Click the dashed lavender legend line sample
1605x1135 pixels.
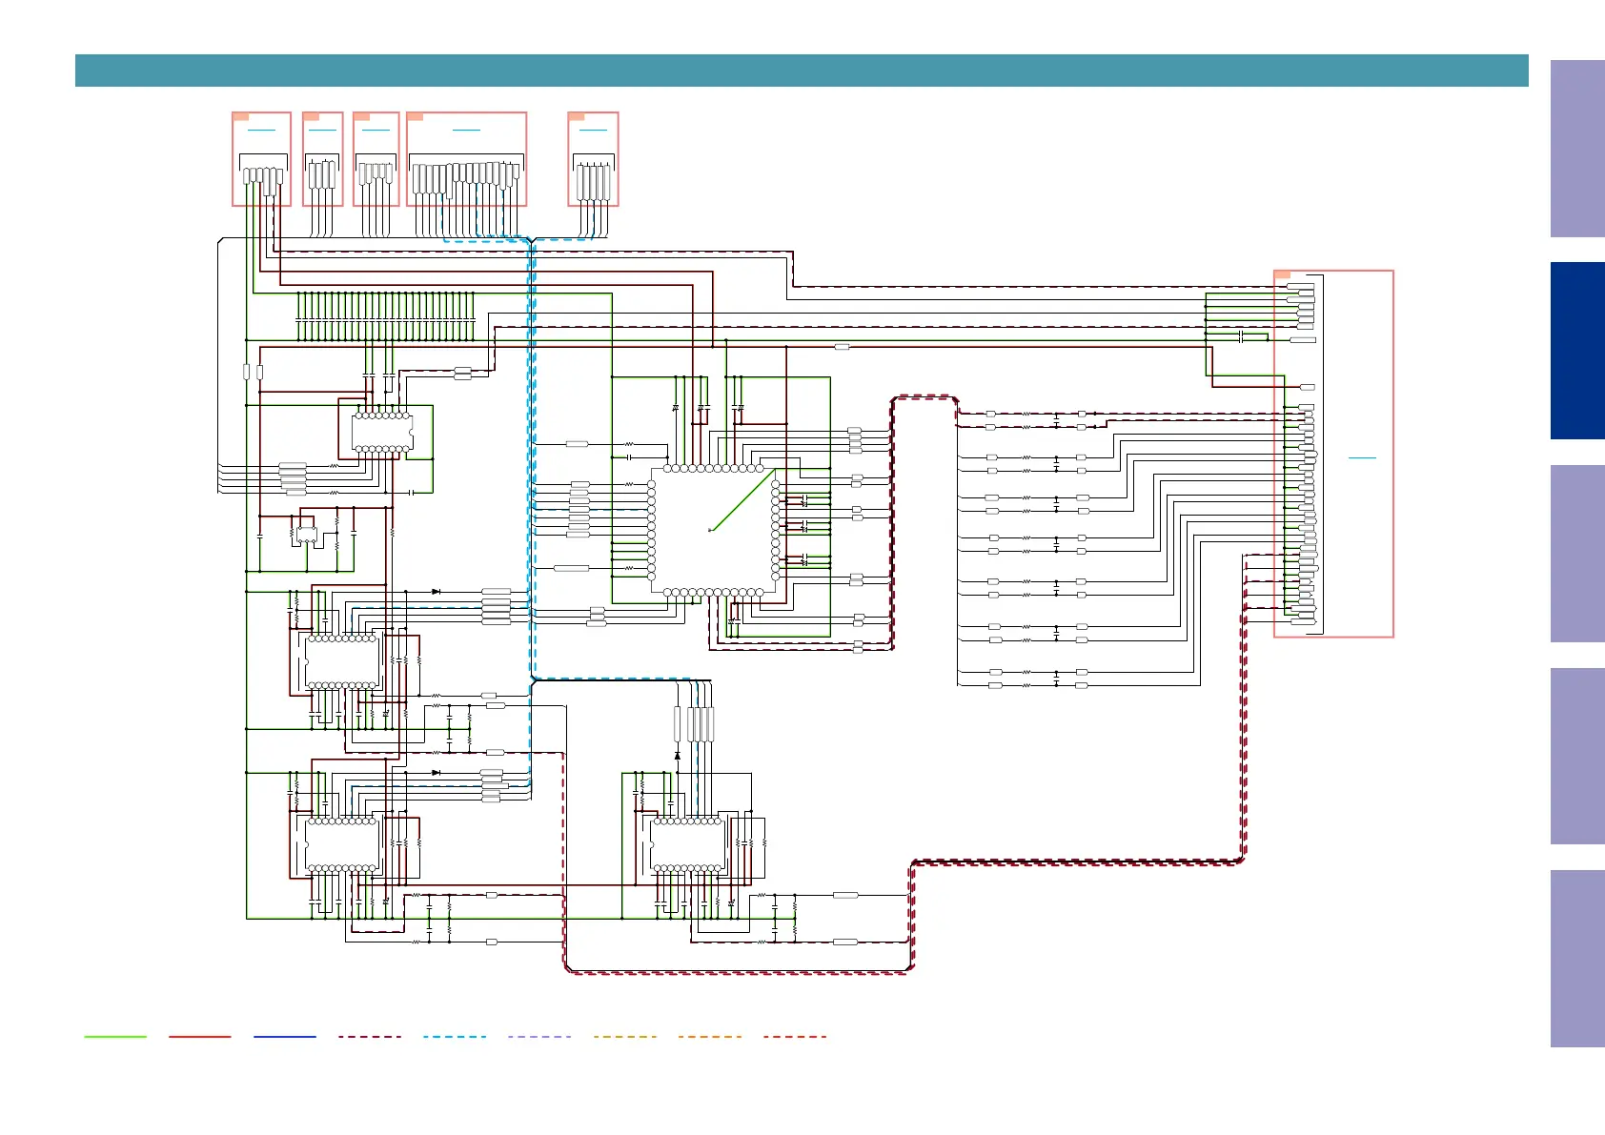coord(539,1037)
